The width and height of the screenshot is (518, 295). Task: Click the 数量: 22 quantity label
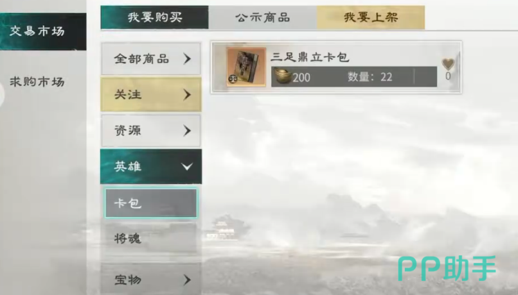tap(370, 77)
